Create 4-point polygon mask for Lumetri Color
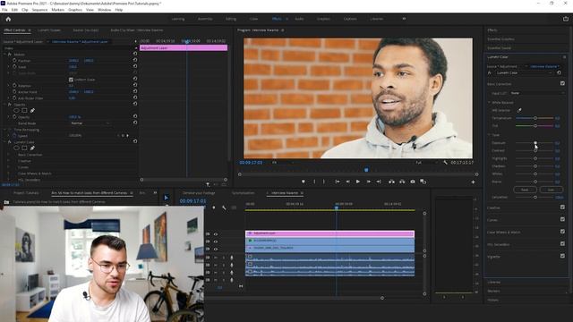Image resolution: width=573 pixels, height=322 pixels. (24, 148)
